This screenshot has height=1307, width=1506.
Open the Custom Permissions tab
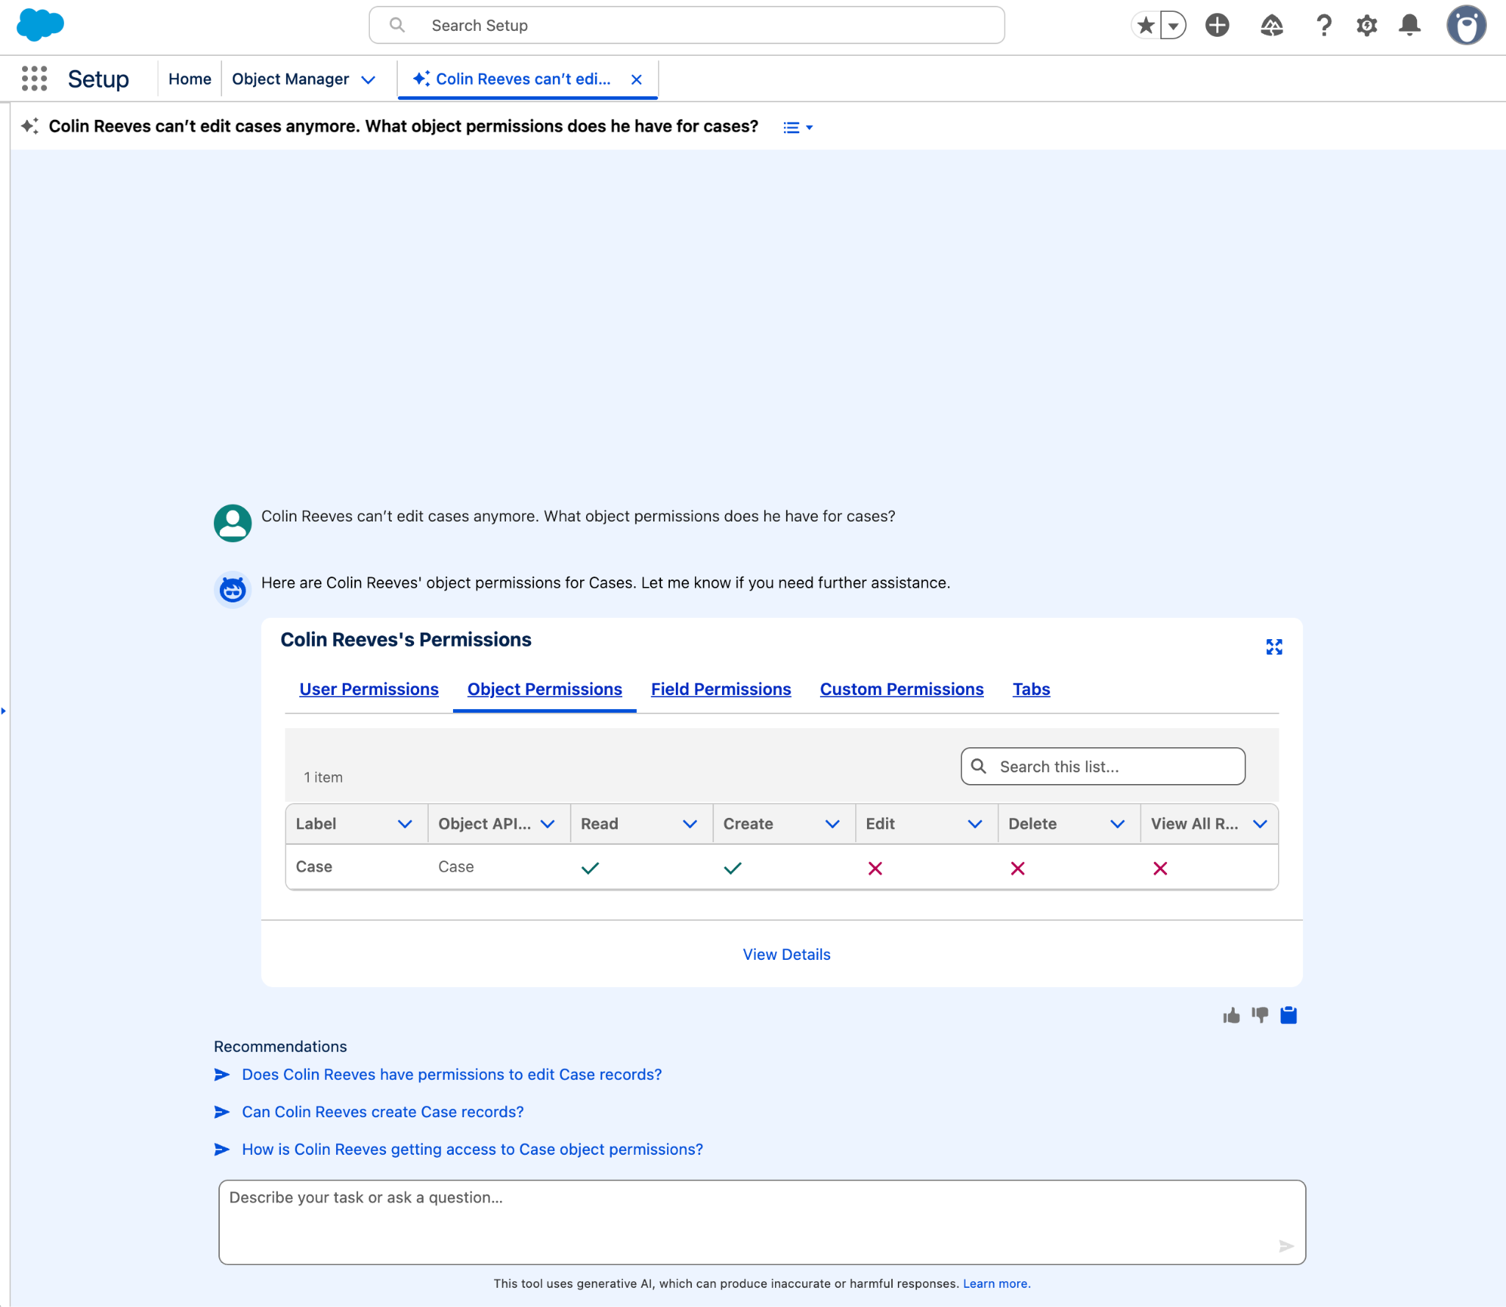point(902,689)
